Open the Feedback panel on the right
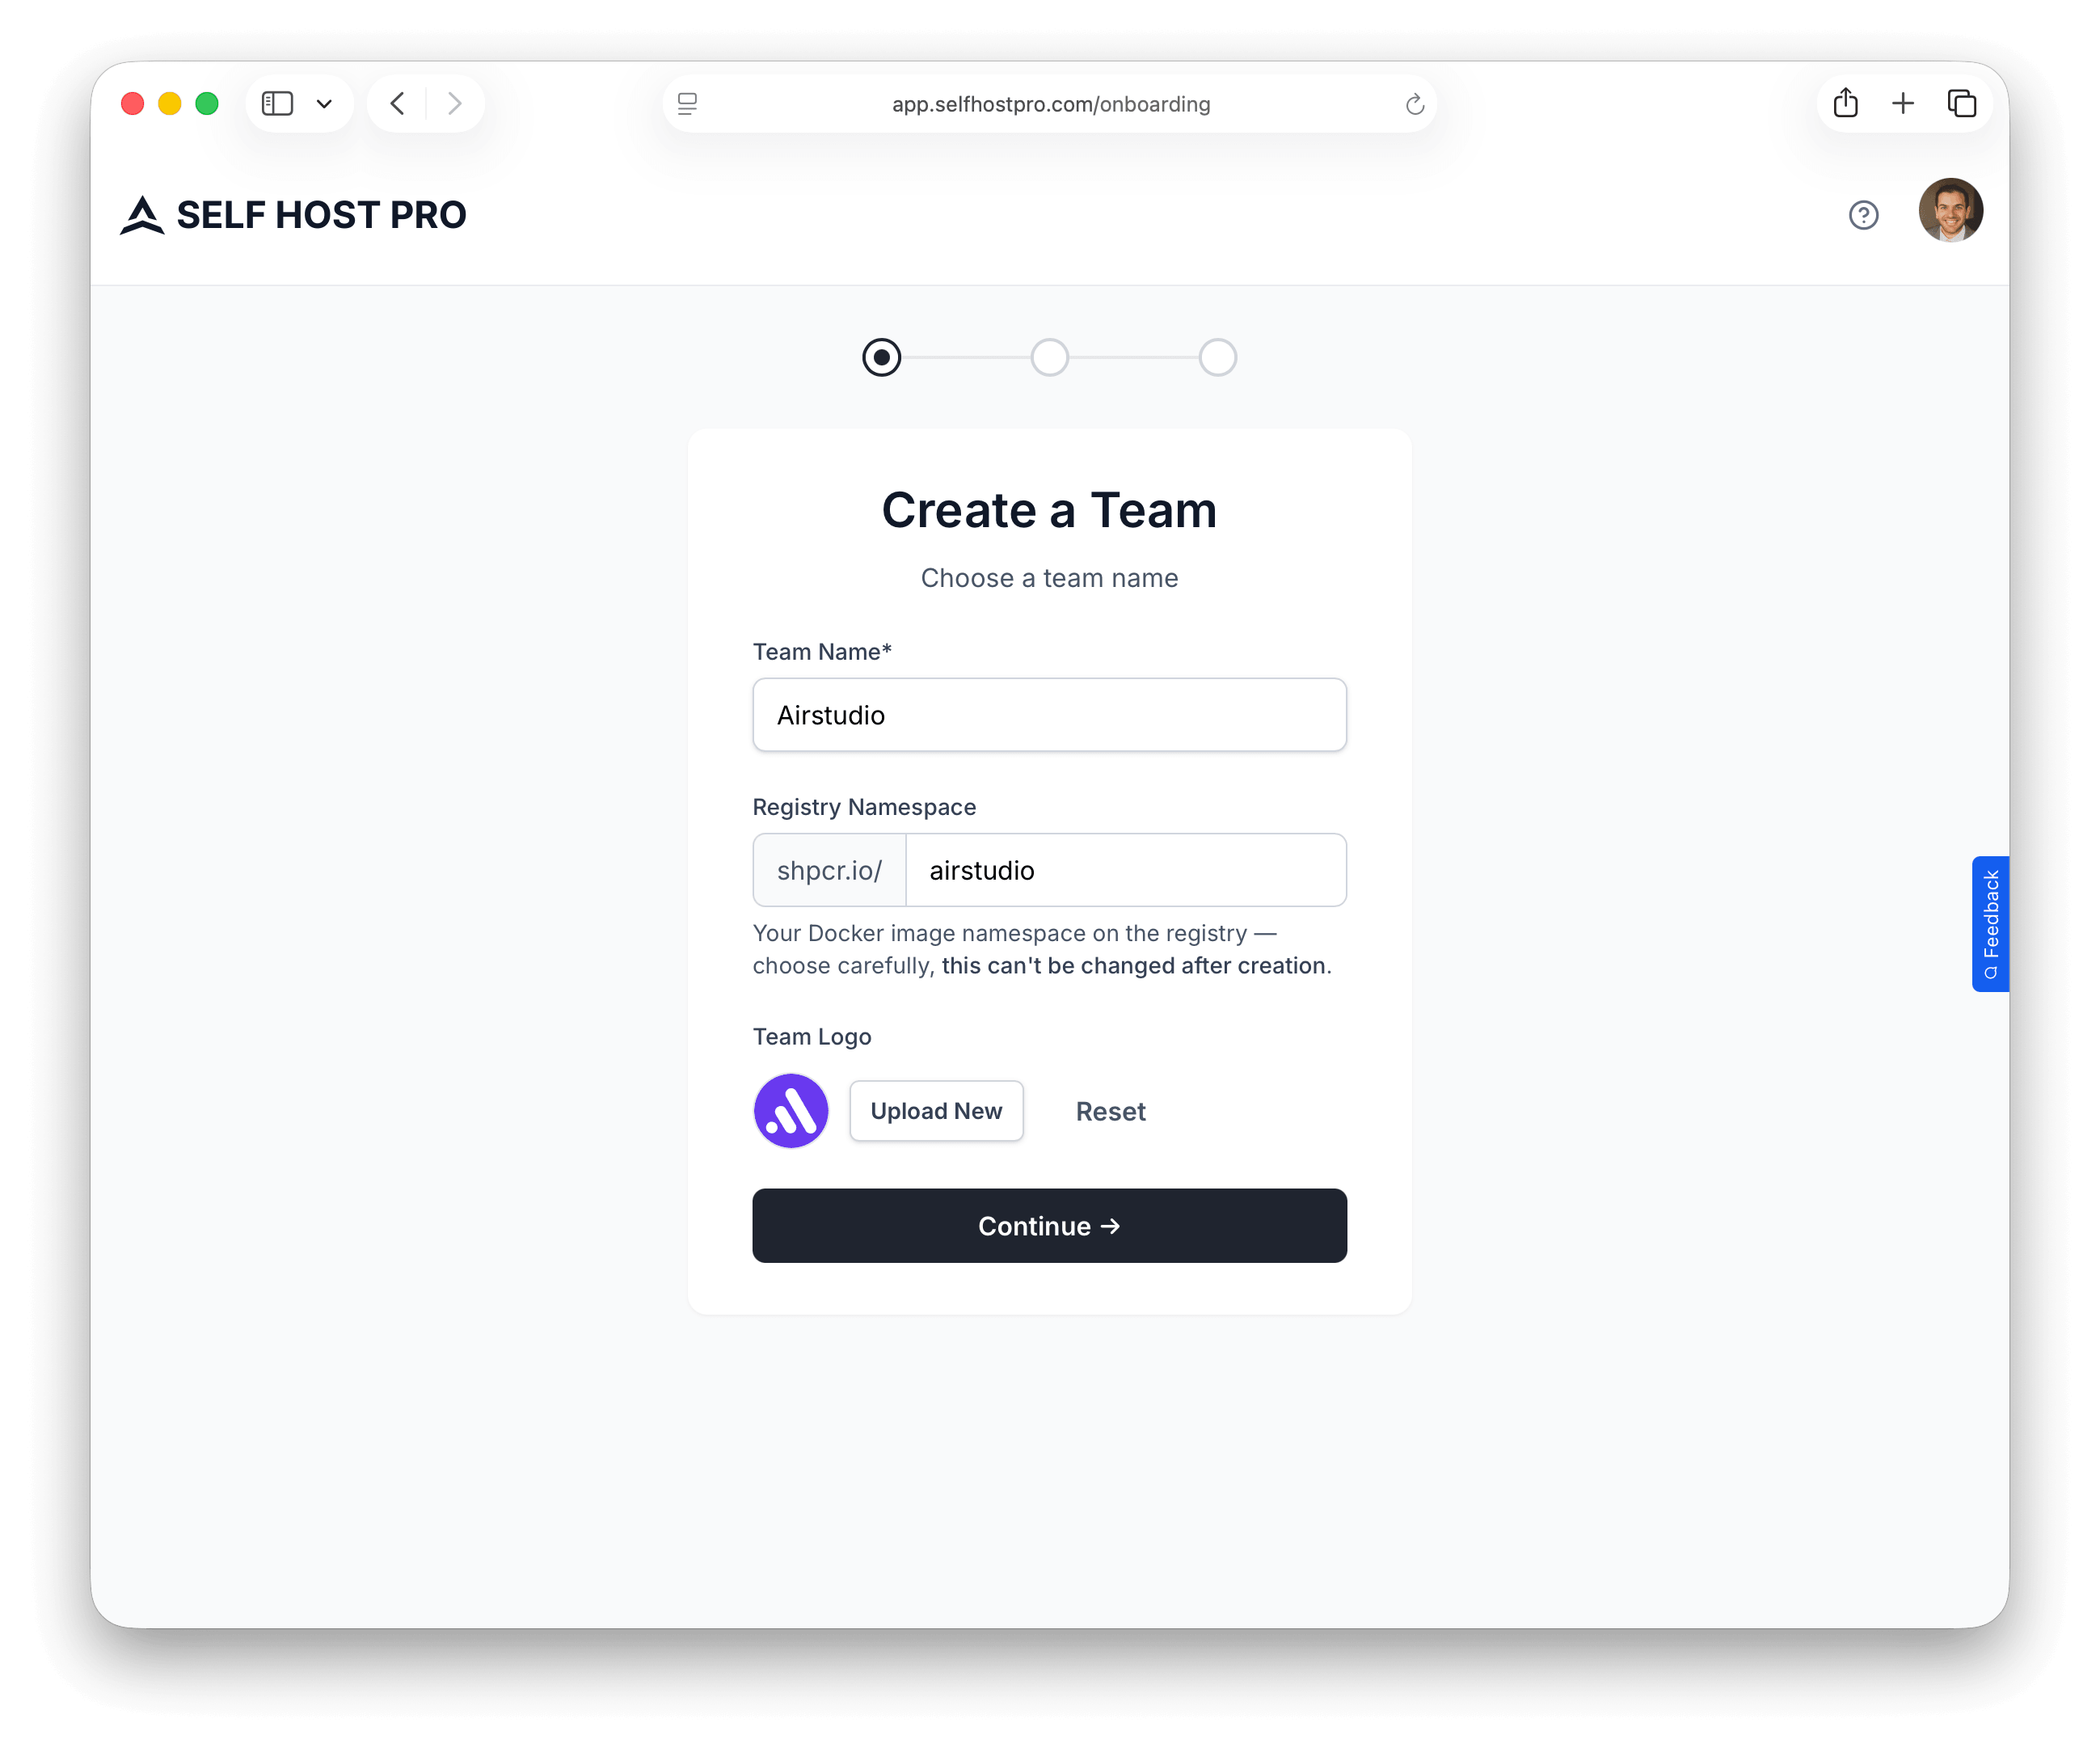Screen dimensions: 2100x1748 pos(1990,923)
